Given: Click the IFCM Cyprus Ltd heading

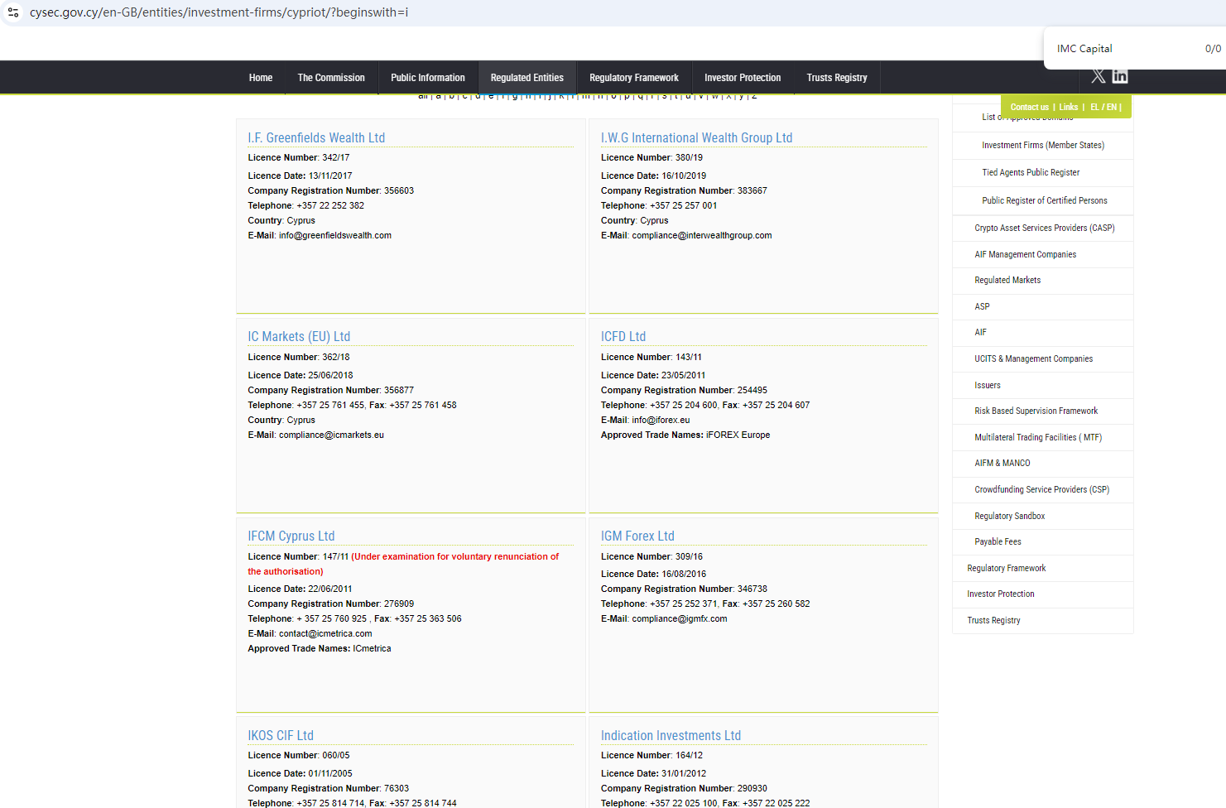Looking at the screenshot, I should [x=291, y=536].
